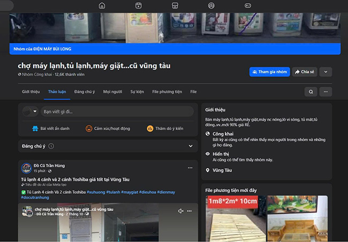
Task: Choose Bài viết ẩn danh option
Action: click(x=51, y=128)
